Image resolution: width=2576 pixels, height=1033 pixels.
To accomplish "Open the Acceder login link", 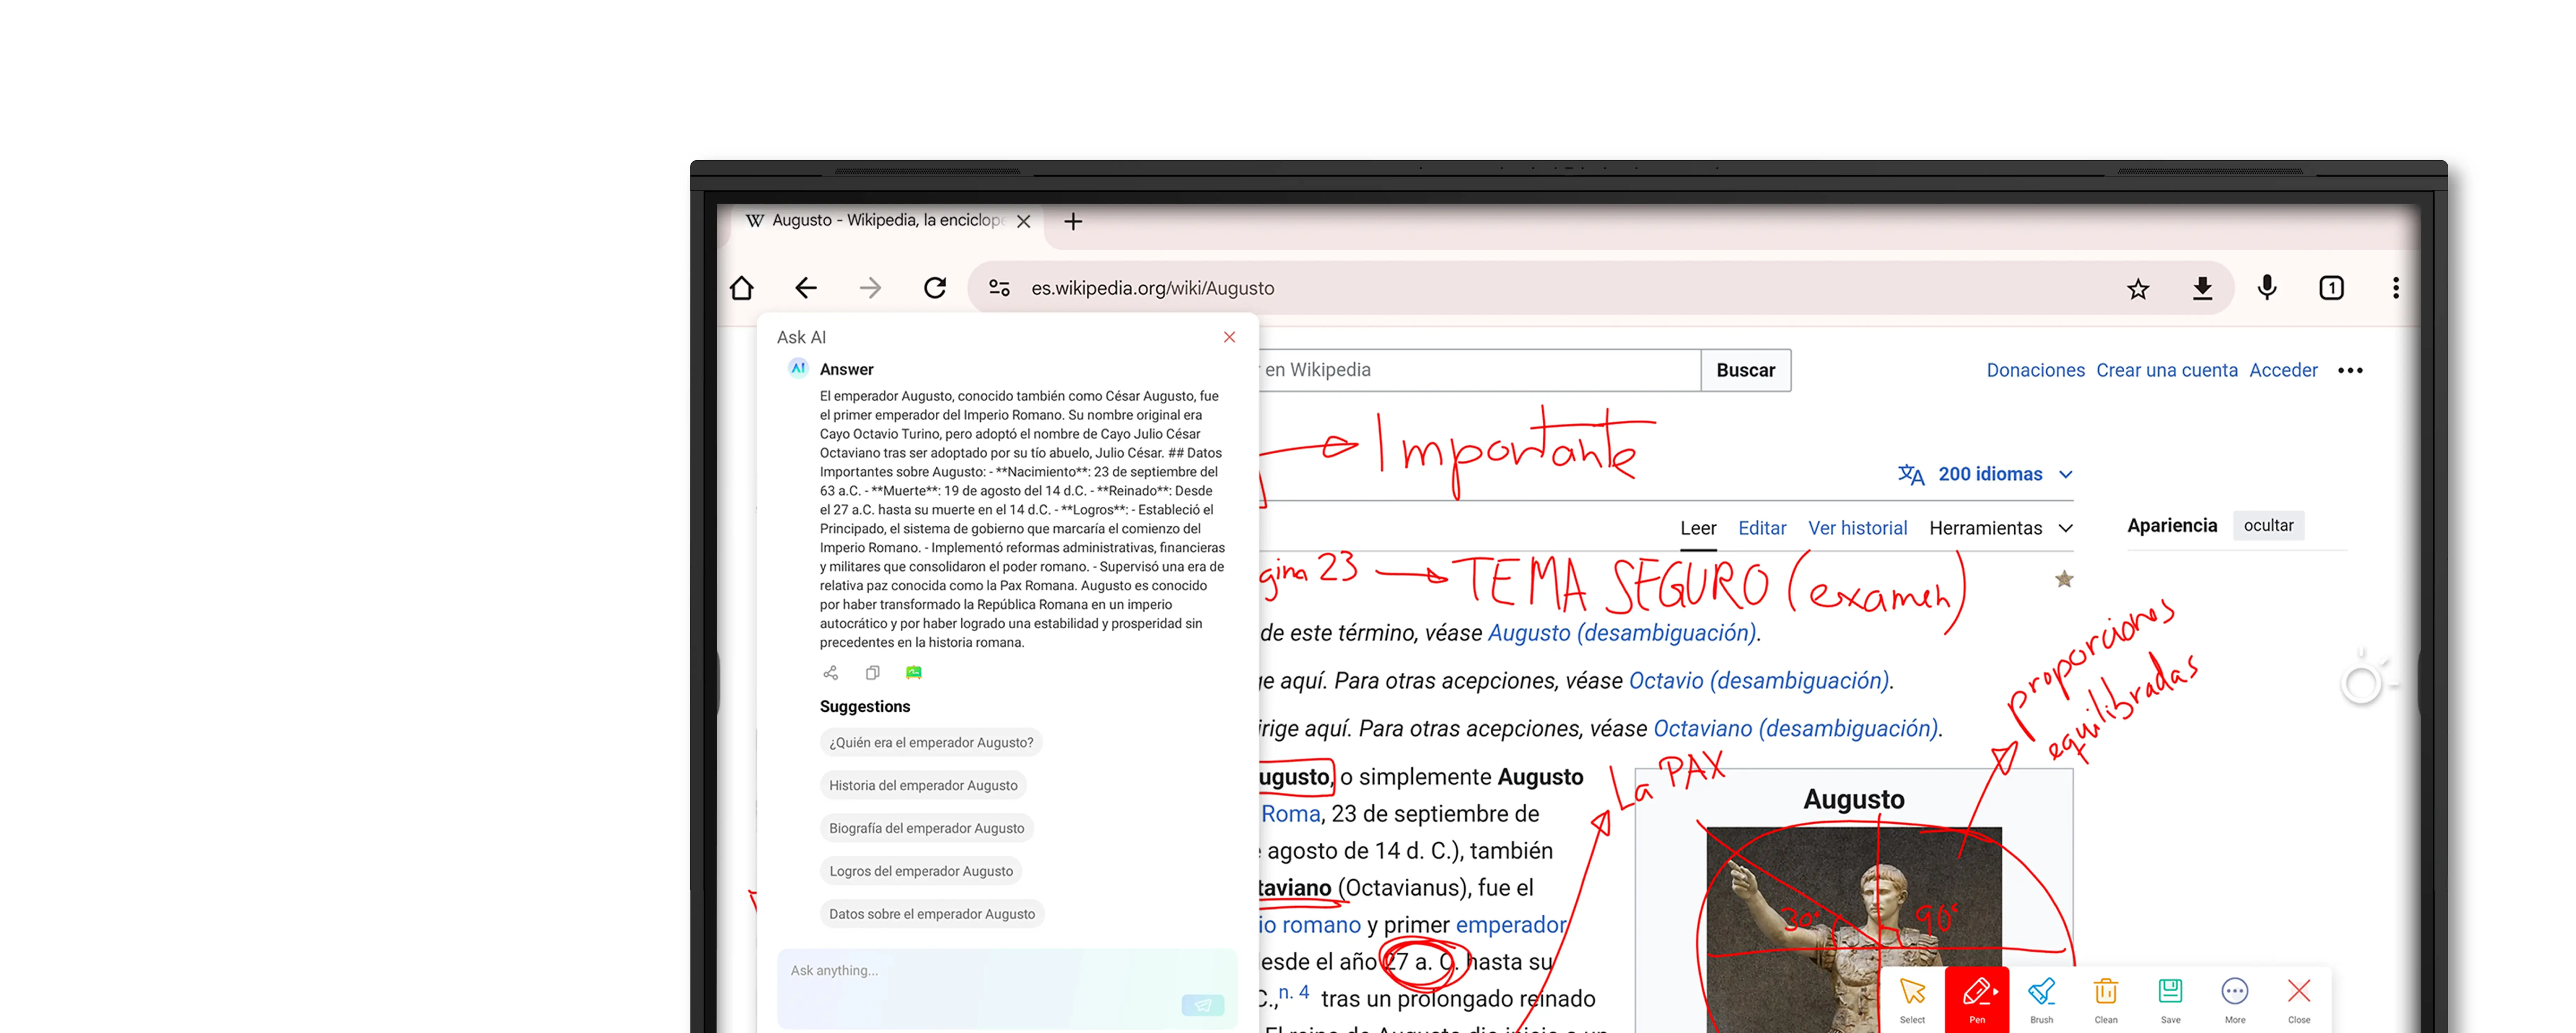I will tap(2283, 370).
